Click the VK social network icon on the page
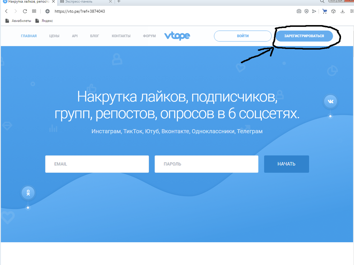 coord(330,101)
